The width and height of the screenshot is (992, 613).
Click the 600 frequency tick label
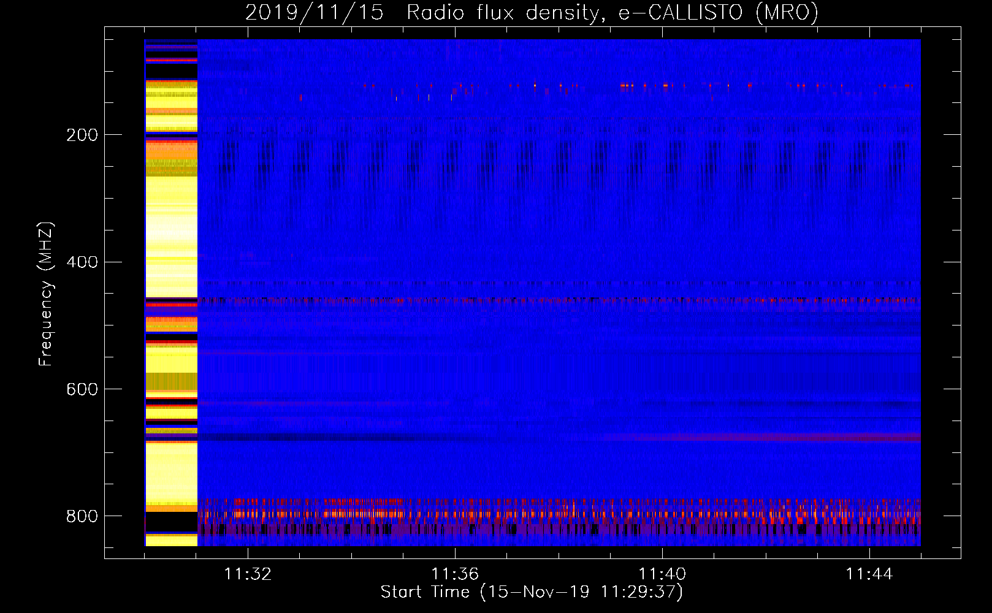click(82, 389)
